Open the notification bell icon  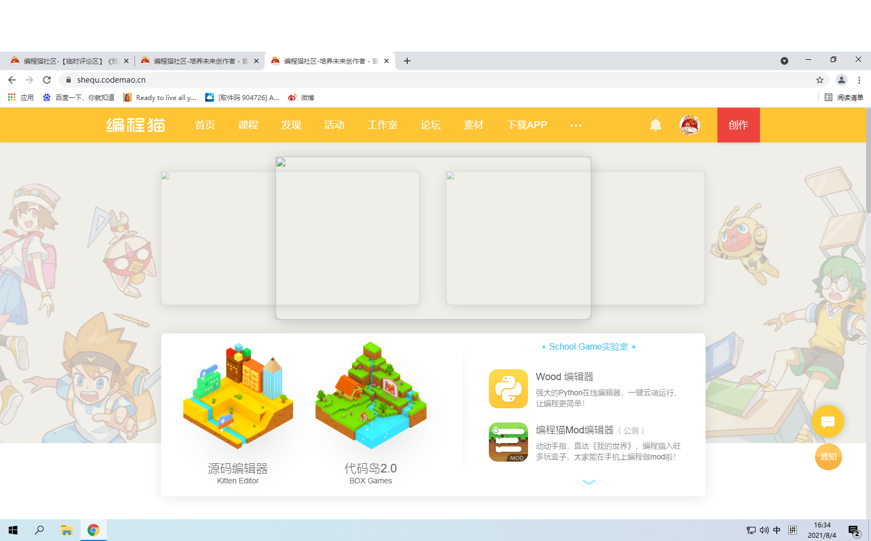coord(655,125)
